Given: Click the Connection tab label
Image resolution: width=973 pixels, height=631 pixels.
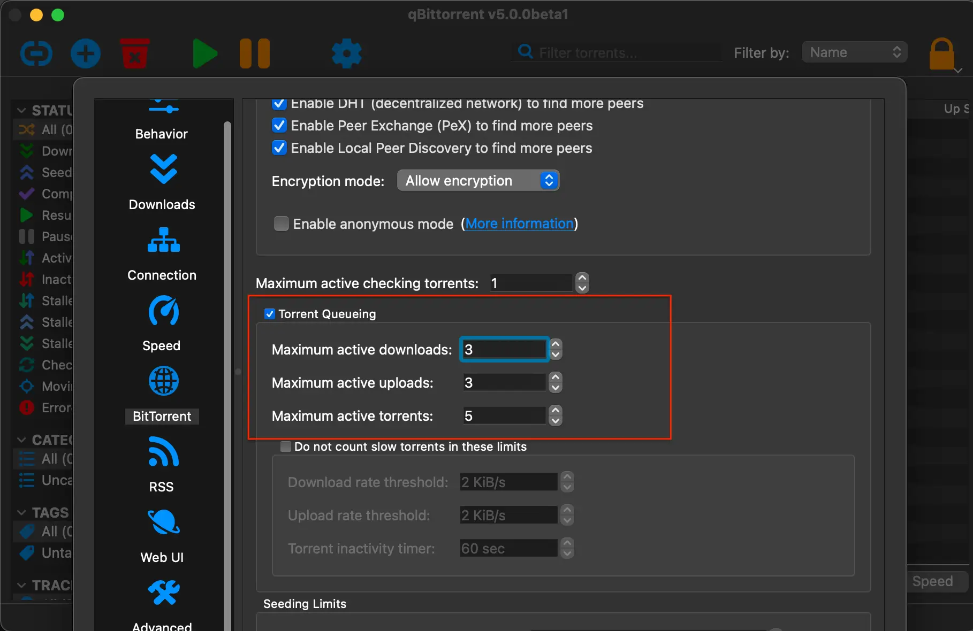Looking at the screenshot, I should [x=162, y=275].
